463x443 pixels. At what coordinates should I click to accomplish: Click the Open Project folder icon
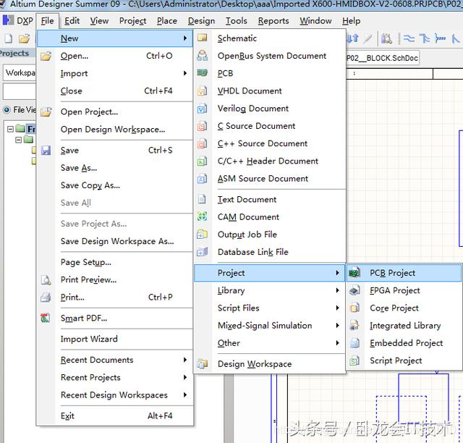[46, 111]
